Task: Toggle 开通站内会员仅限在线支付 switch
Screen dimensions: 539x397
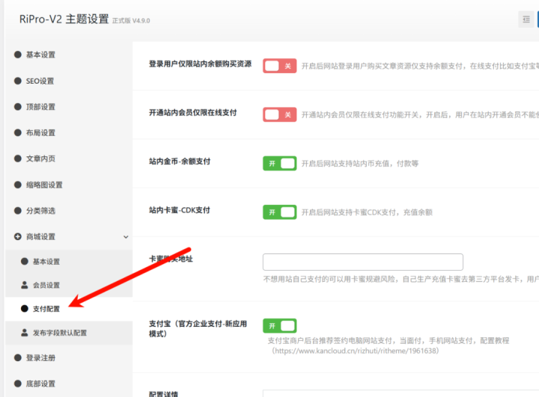Action: click(x=280, y=114)
